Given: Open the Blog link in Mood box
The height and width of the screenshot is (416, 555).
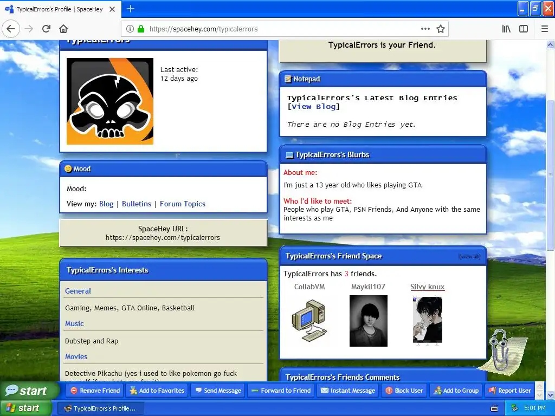Looking at the screenshot, I should [106, 204].
